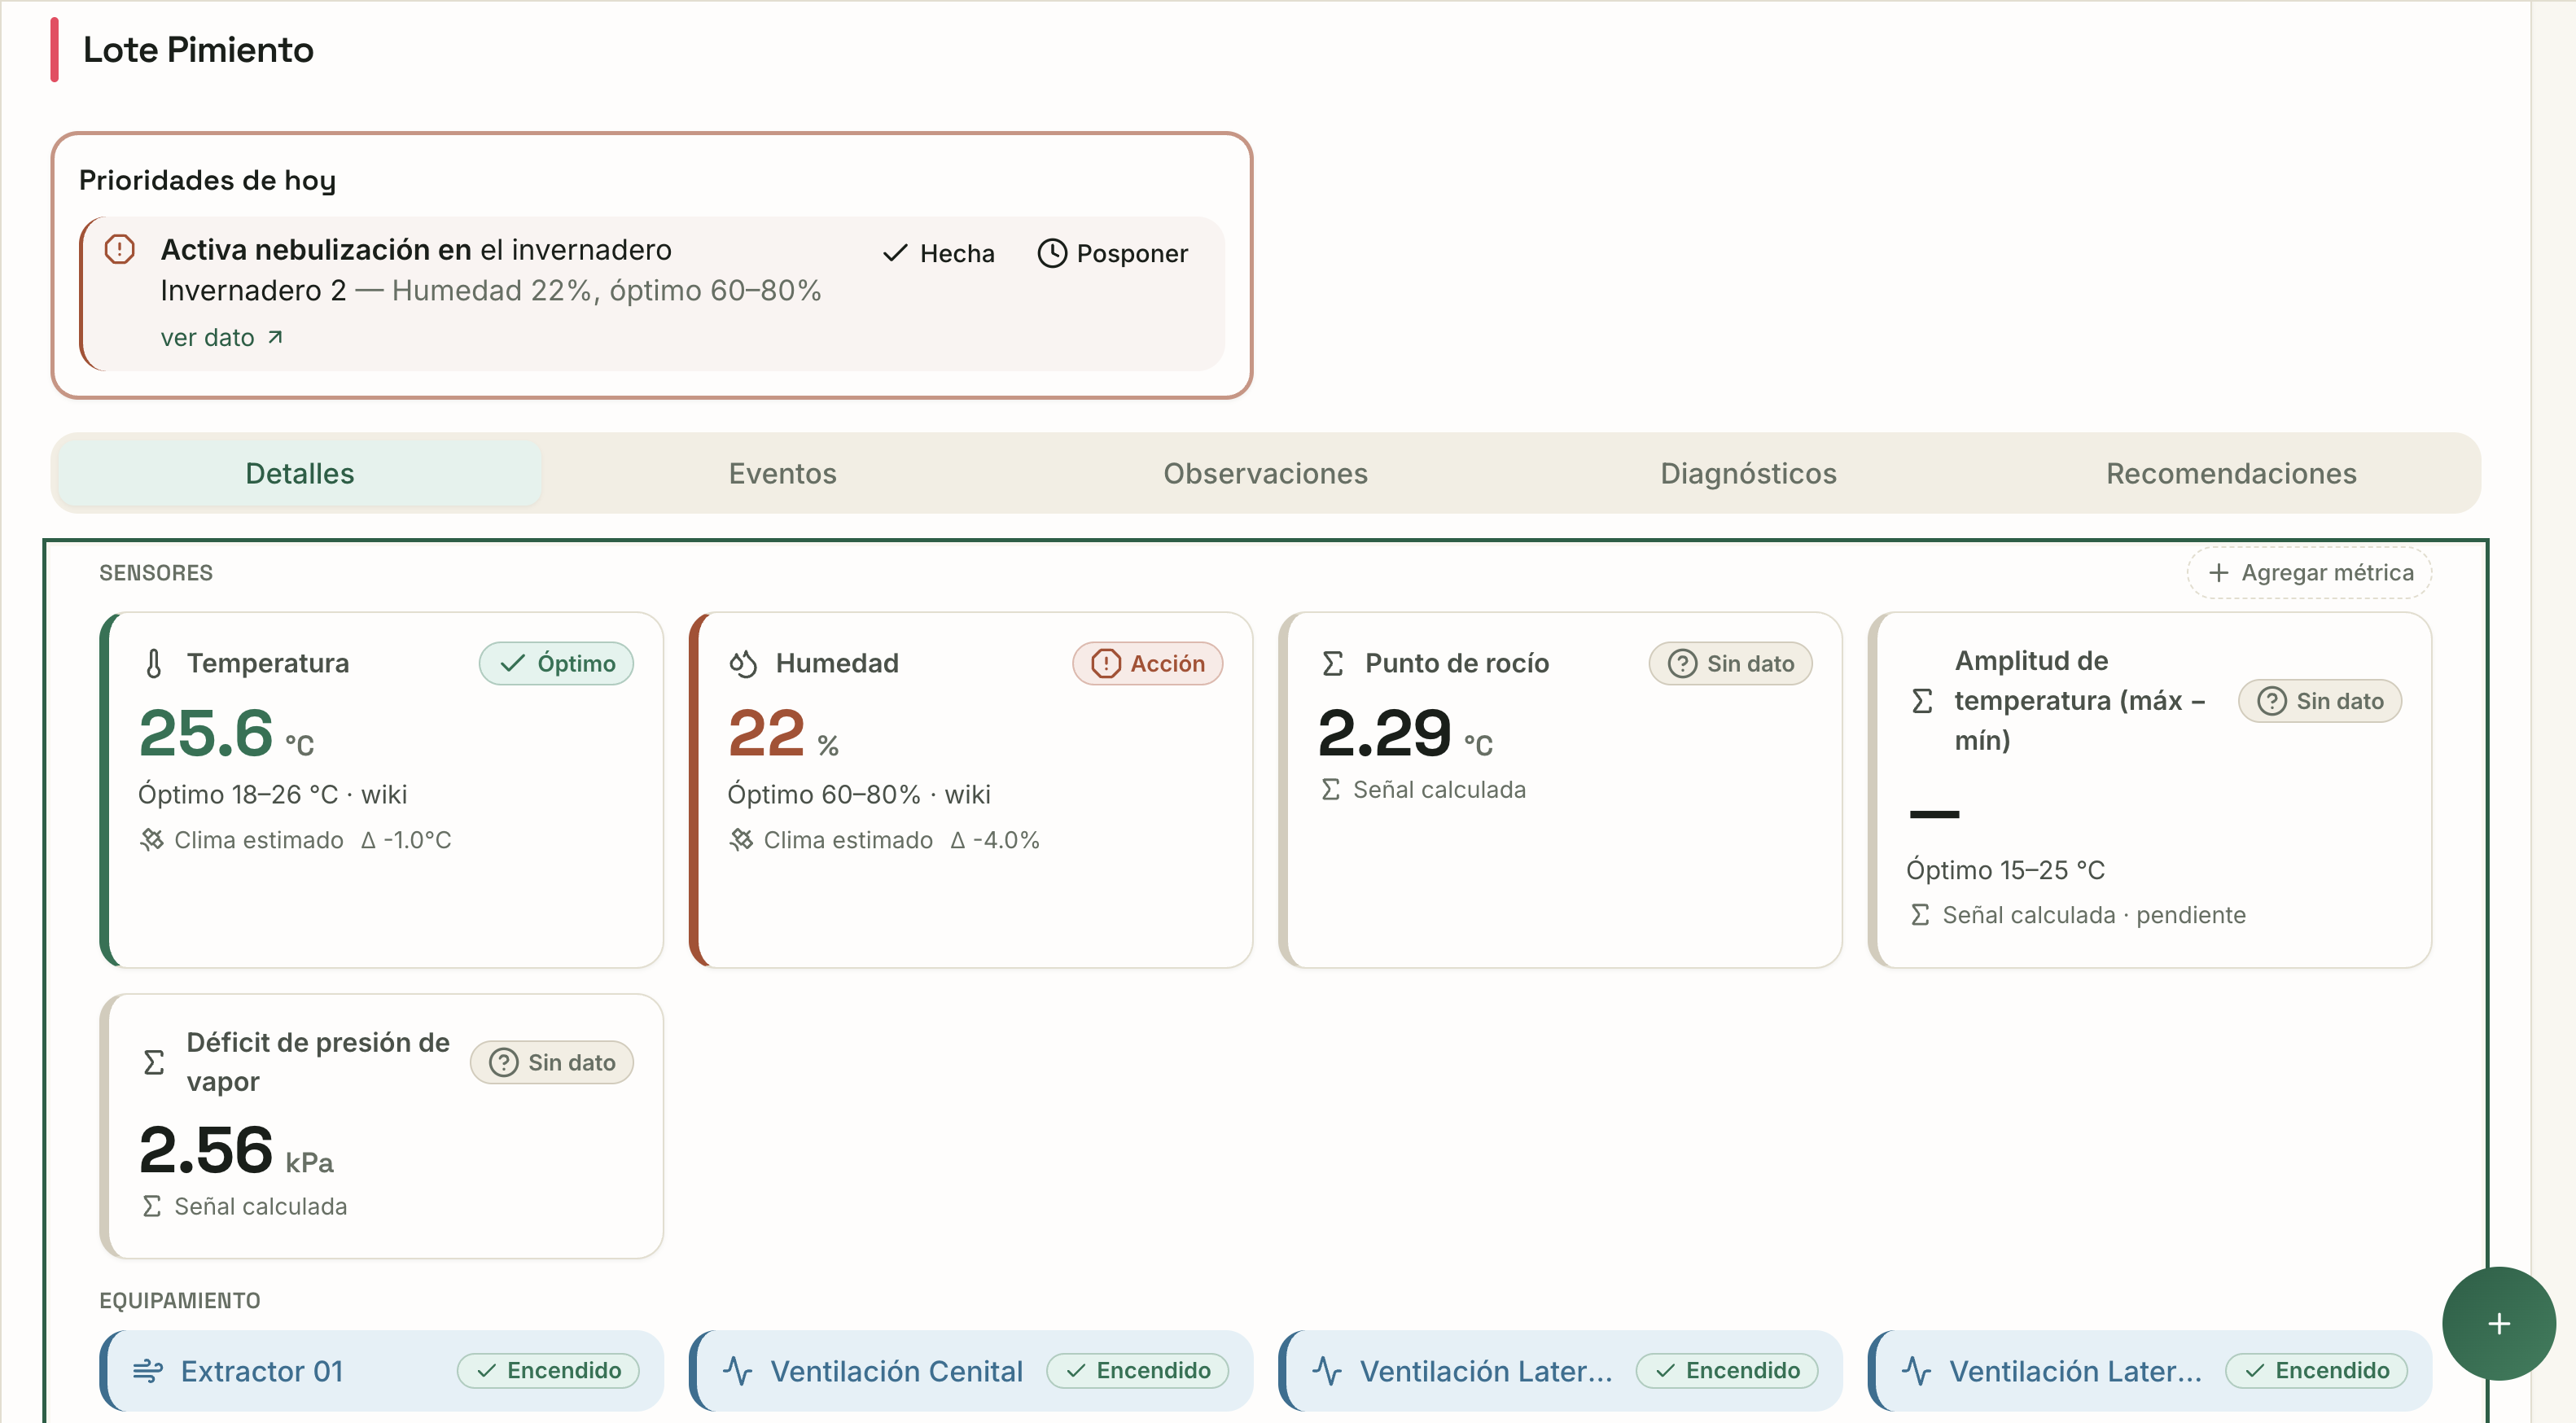2576x1423 pixels.
Task: Click Sin dato badge on Punto de rocío
Action: coord(1730,664)
